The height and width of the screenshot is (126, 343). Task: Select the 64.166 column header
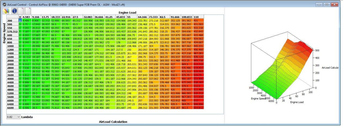pos(143,16)
